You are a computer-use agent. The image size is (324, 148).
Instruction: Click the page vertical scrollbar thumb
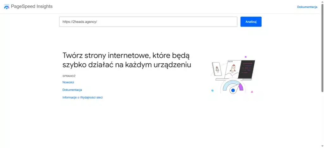click(x=322, y=47)
